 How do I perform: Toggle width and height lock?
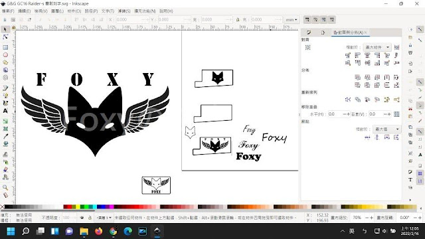[x=238, y=19]
